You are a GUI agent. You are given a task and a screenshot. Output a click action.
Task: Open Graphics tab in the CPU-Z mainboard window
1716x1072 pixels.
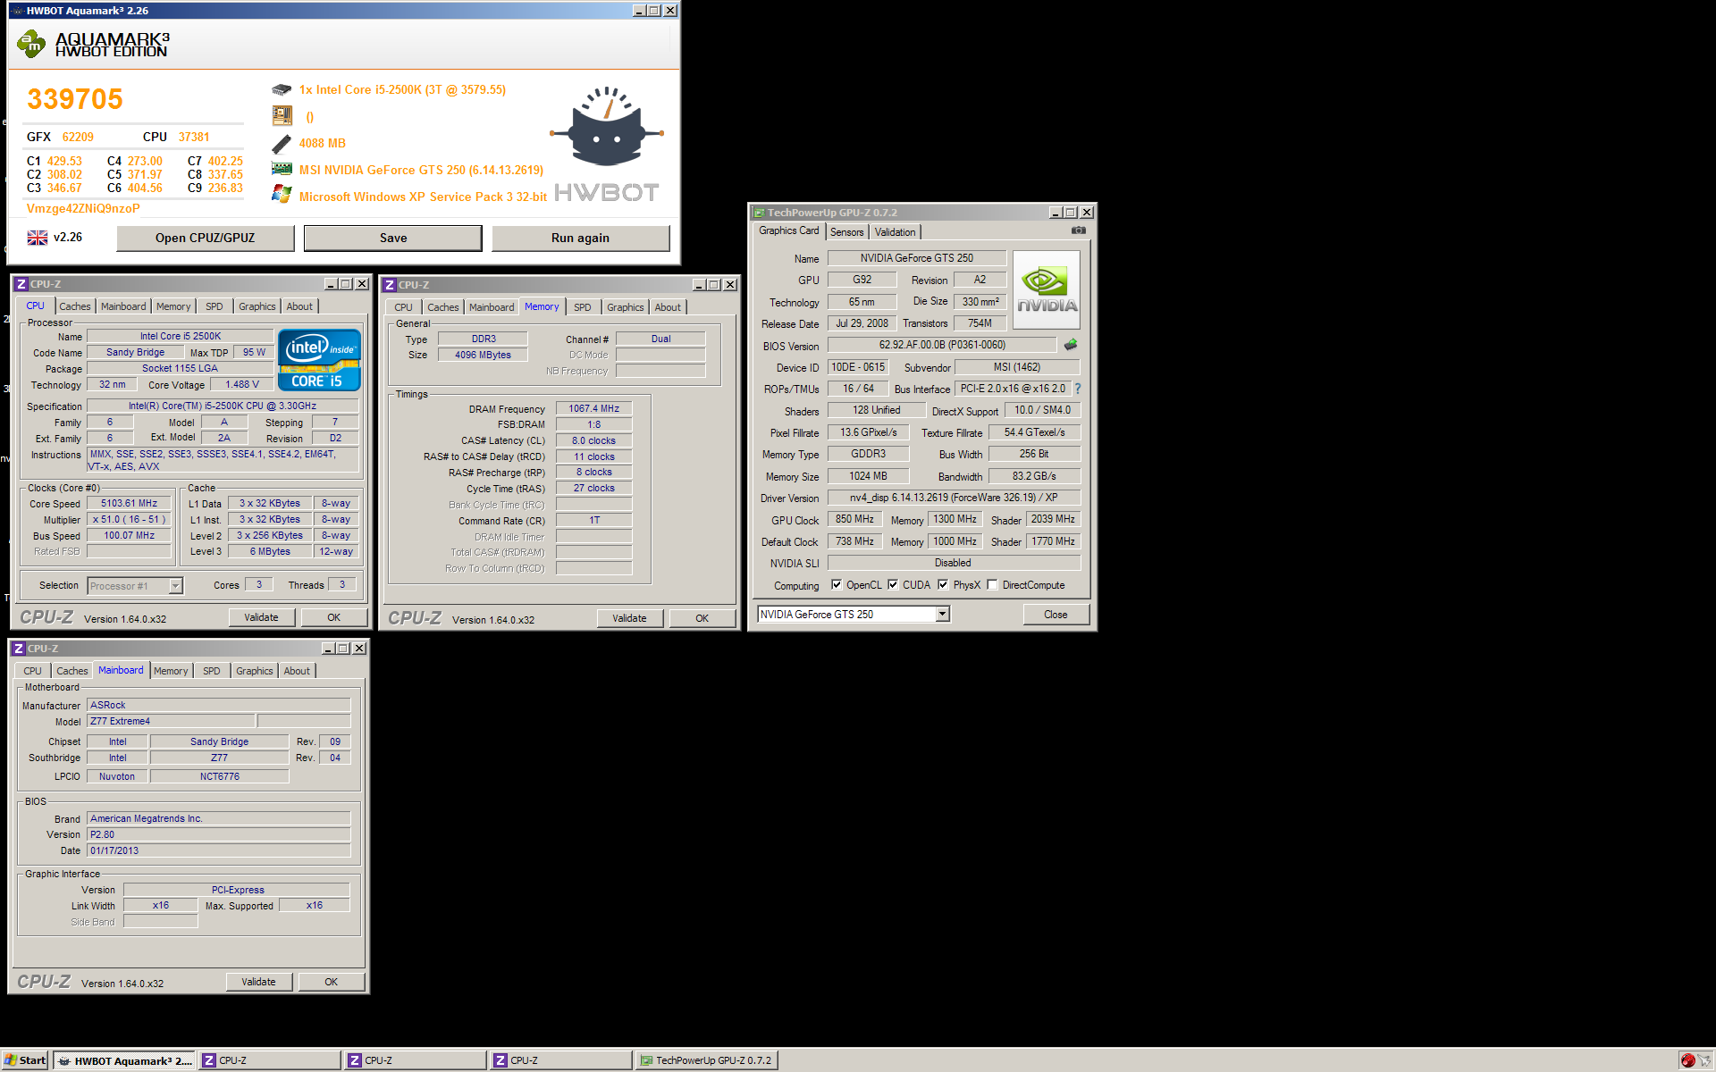[255, 671]
